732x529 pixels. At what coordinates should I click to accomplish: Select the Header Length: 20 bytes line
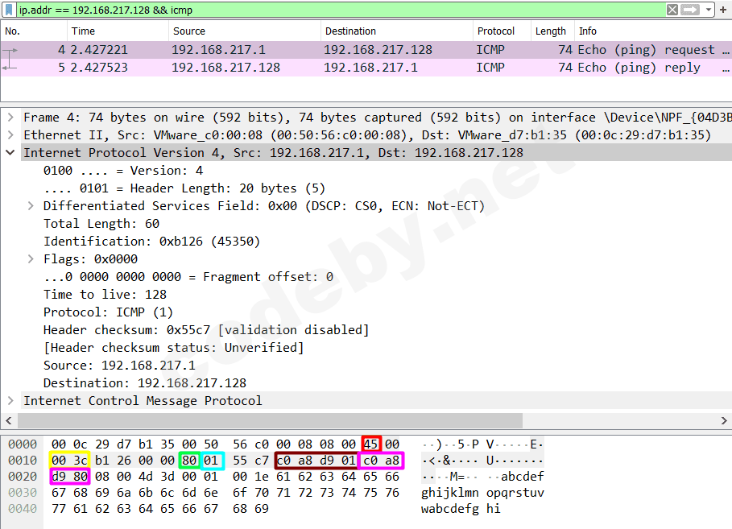click(184, 188)
